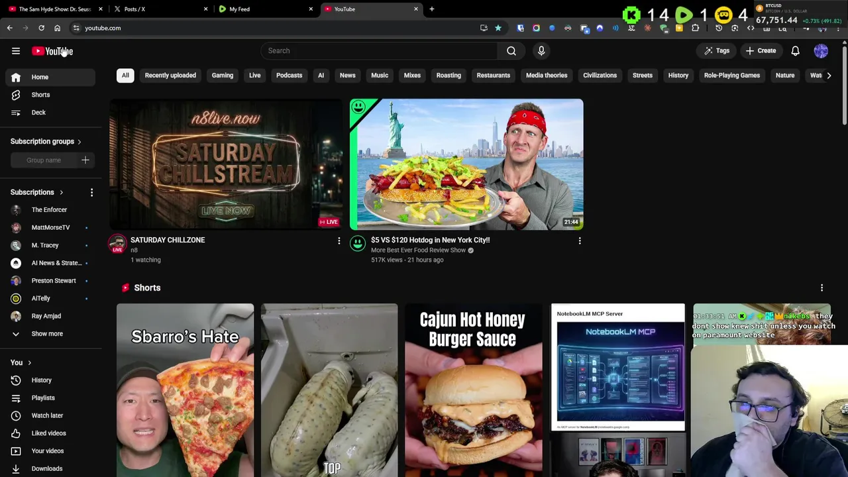Screen dimensions: 848x477
Task: Open SATURDAY CHILLZONE video options menu
Action: pos(339,241)
